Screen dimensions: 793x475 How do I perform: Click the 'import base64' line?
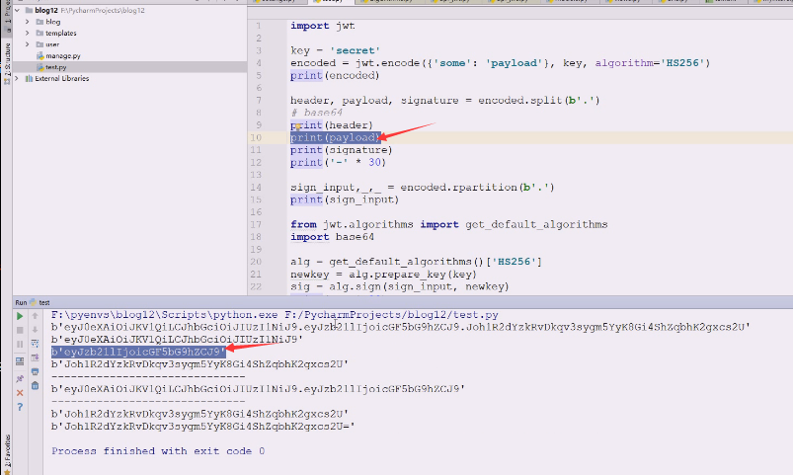click(x=332, y=237)
